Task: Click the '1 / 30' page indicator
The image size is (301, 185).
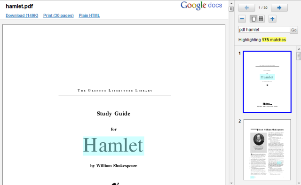Action: (263, 8)
